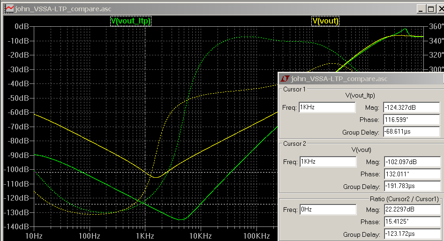Image resolution: width=444 pixels, height=241 pixels.
Task: Click Ratio Mag field 22.2297dB
Action: (412, 209)
